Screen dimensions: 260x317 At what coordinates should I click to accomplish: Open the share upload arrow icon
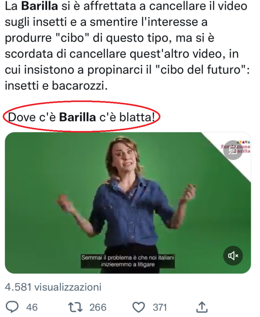click(x=202, y=307)
